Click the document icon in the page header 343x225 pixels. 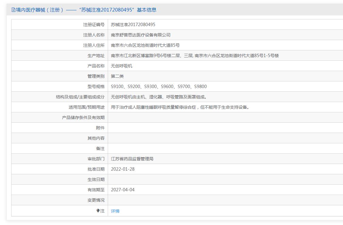(x=13, y=10)
